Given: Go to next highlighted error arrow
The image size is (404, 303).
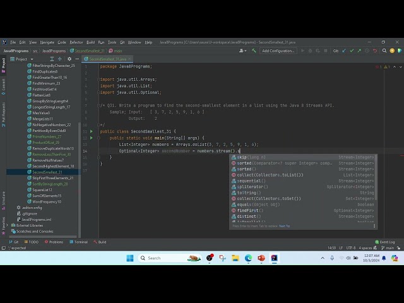Looking at the screenshot, I should 400,67.
